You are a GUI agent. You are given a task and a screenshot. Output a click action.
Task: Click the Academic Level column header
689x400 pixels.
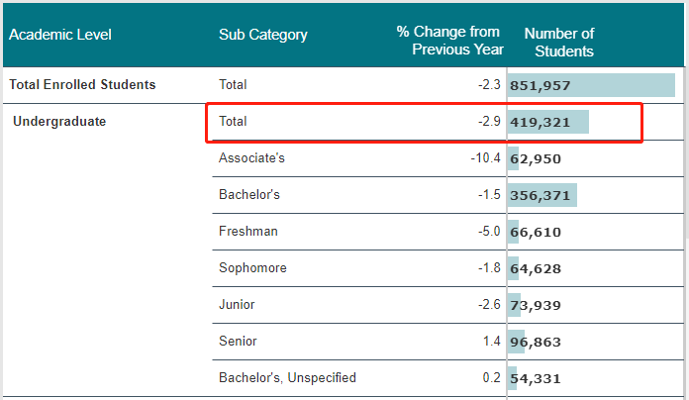coord(60,35)
